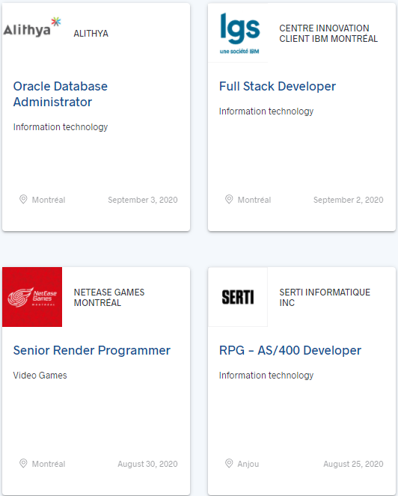Open the Senior Render Programmer posting
This screenshot has height=496, width=398.
pos(91,350)
